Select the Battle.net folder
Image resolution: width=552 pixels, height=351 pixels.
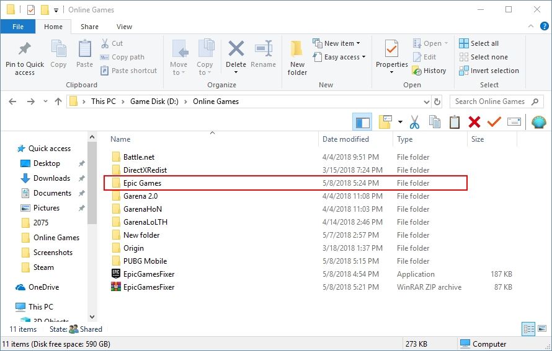(x=139, y=157)
